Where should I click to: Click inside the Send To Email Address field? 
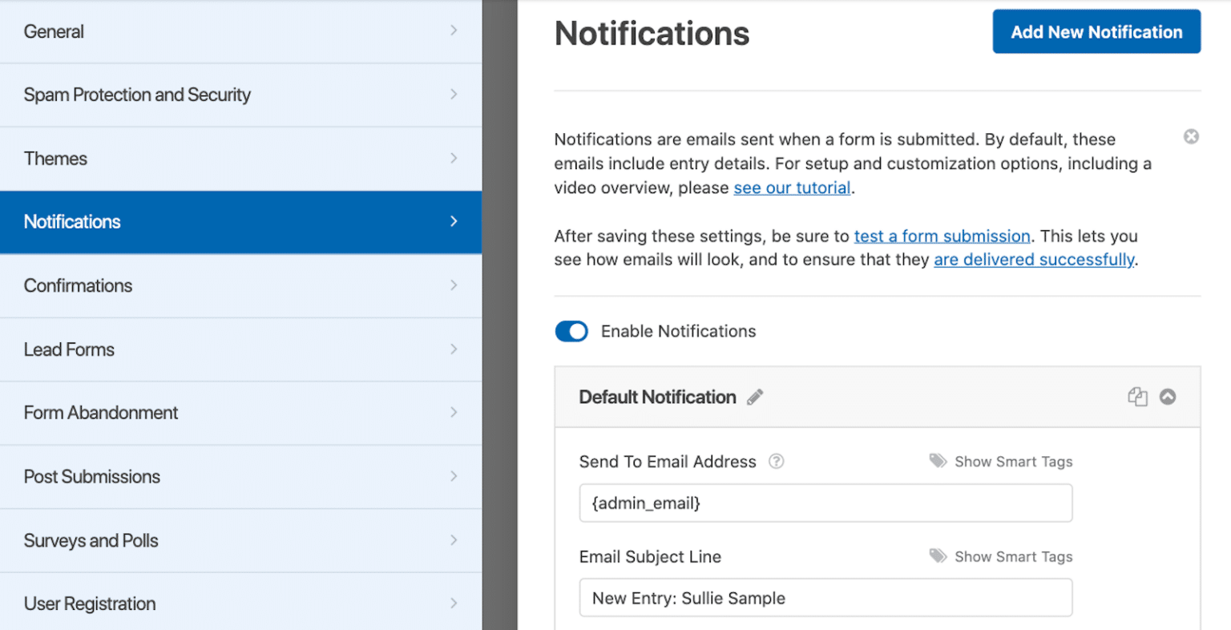pyautogui.click(x=825, y=503)
